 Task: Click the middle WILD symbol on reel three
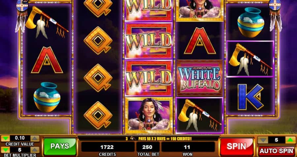(x=149, y=41)
